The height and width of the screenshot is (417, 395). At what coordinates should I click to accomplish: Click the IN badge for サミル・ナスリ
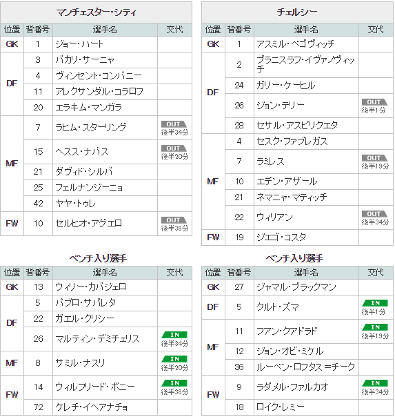click(x=174, y=359)
